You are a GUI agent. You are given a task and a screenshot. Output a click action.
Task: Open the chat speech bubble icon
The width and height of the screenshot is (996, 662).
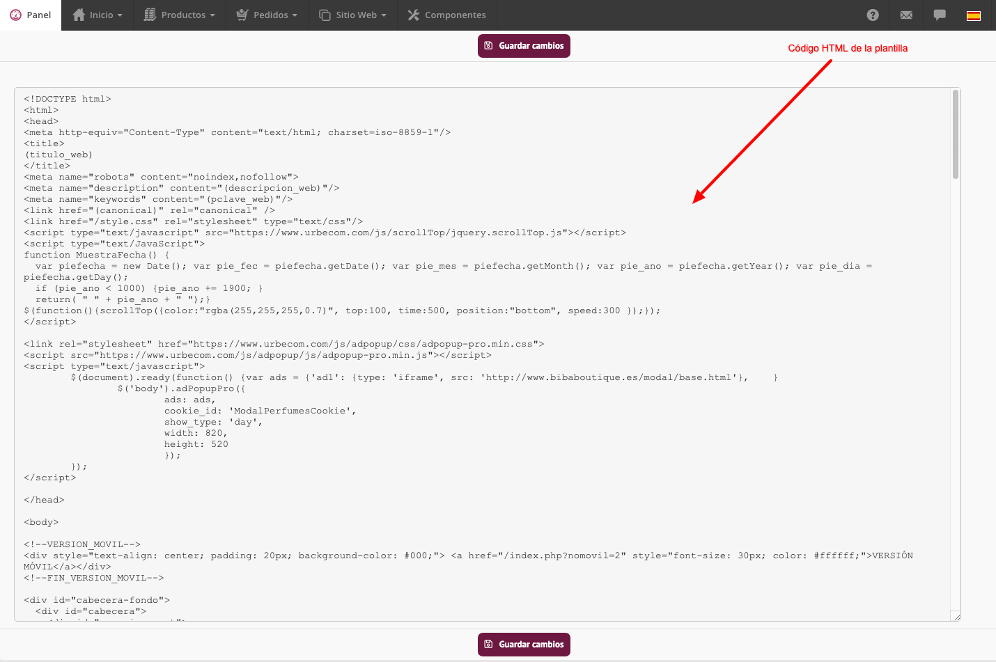click(x=940, y=15)
